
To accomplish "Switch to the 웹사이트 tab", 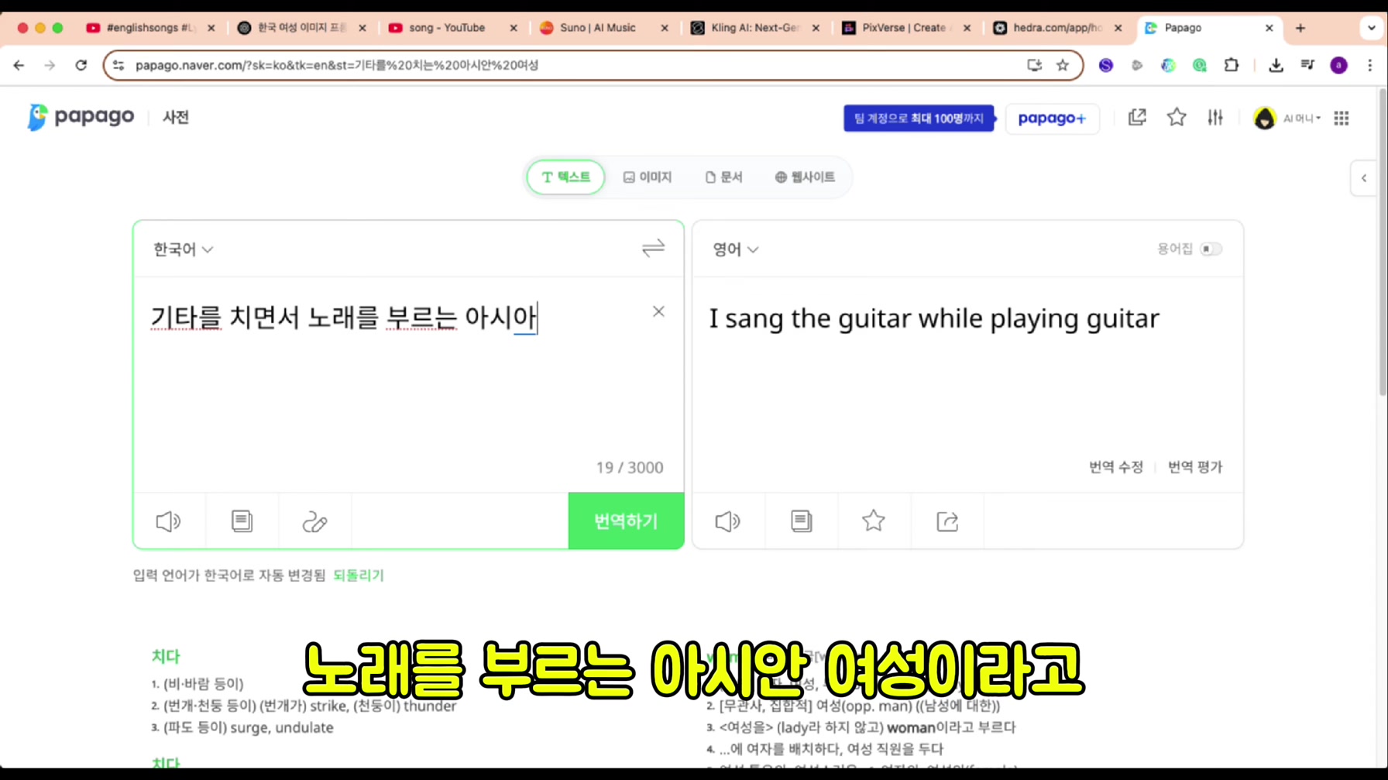I will click(806, 177).
